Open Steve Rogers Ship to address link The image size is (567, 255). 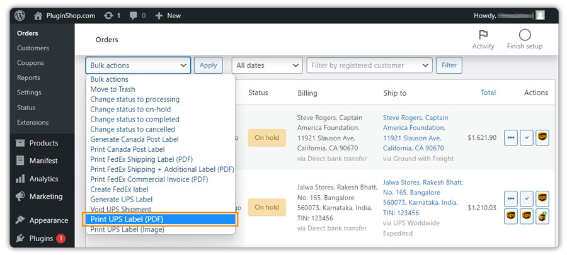(416, 133)
